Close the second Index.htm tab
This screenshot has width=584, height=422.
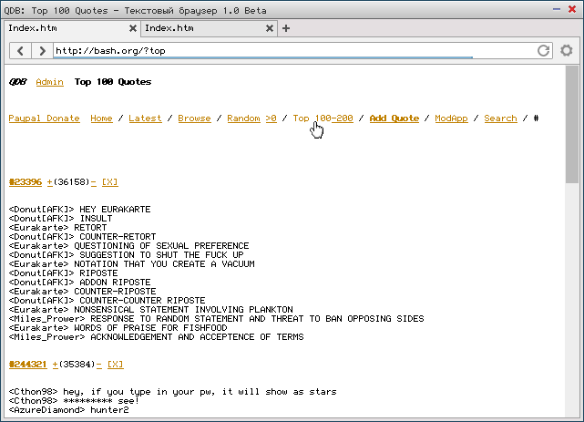269,28
